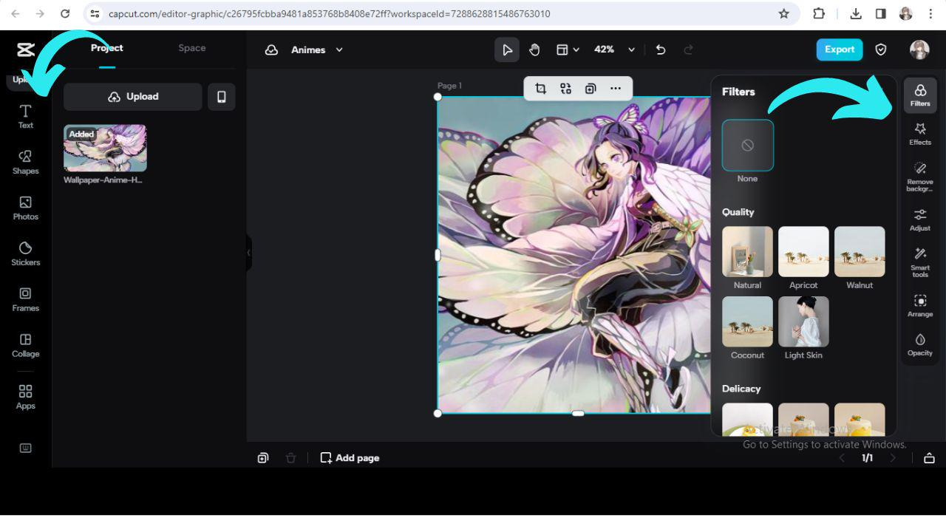946x532 pixels.
Task: Open the canvas resize layout dropdown
Action: (567, 50)
